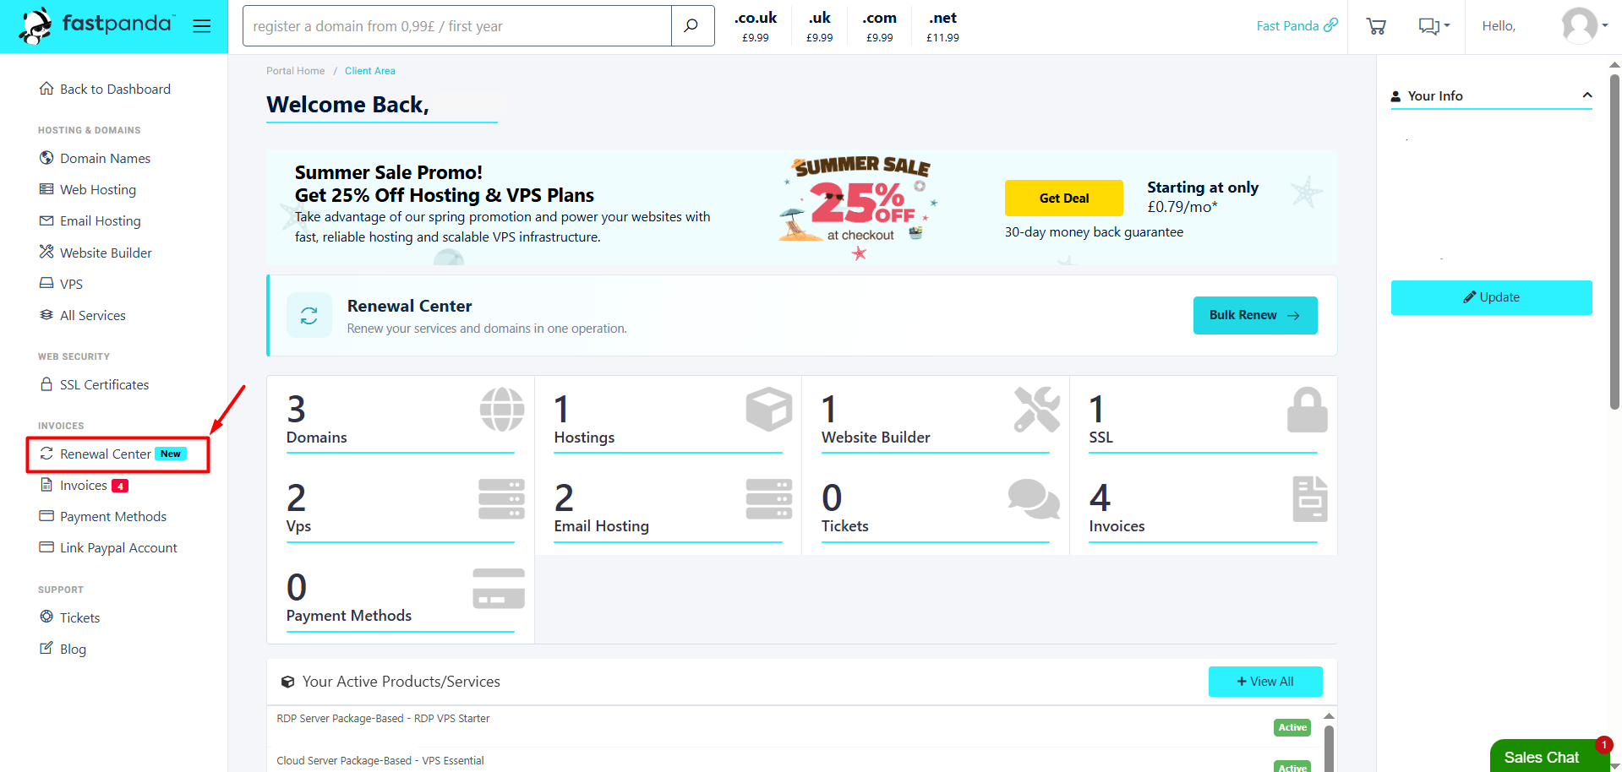Click the 2 Email Hosting stat
Image resolution: width=1622 pixels, height=772 pixels.
click(668, 508)
